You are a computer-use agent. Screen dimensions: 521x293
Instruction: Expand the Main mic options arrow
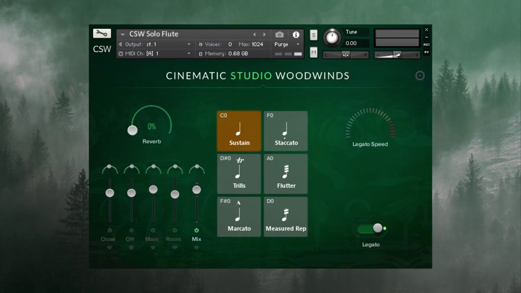pyautogui.click(x=153, y=247)
